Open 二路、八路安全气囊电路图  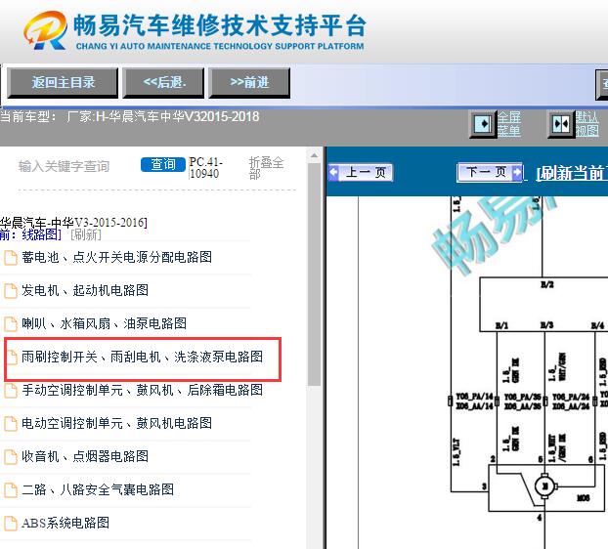pos(98,489)
